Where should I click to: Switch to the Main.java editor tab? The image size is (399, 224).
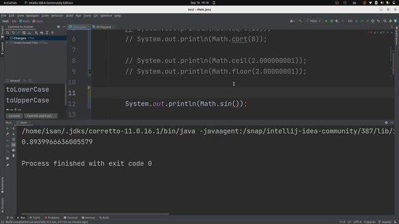pos(79,27)
